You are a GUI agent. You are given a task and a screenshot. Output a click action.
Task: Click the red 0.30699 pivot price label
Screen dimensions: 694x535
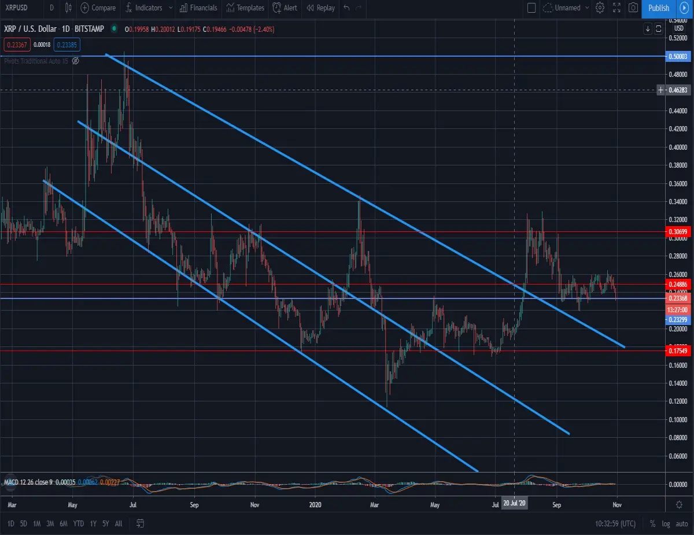click(x=678, y=232)
